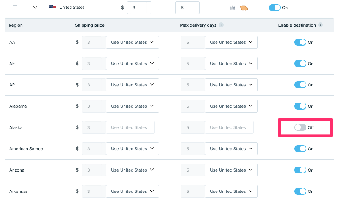Click info icon beside Enable destination
Screen dimensions: 338x205
[x=321, y=25]
